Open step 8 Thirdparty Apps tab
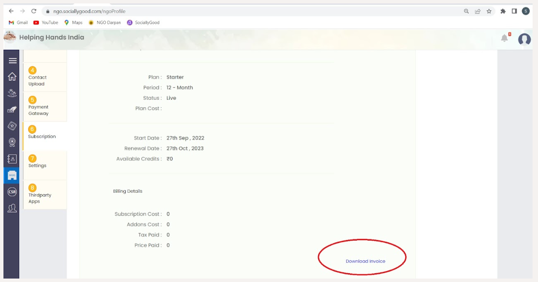 (x=45, y=195)
